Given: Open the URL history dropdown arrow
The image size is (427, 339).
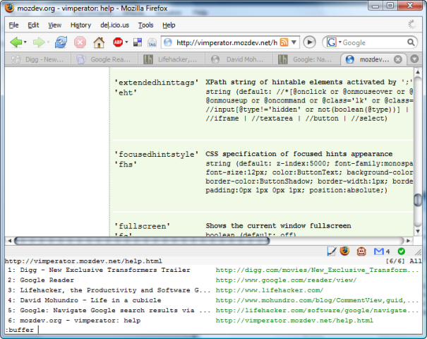Looking at the screenshot, I should [294, 42].
